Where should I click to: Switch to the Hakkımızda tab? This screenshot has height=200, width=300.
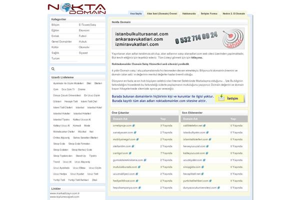189,13
